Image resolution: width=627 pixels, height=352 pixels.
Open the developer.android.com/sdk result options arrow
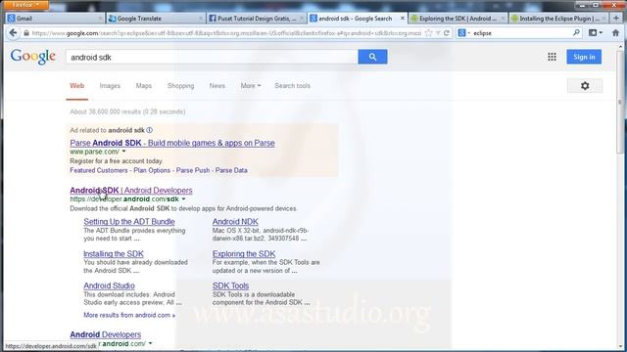click(183, 199)
